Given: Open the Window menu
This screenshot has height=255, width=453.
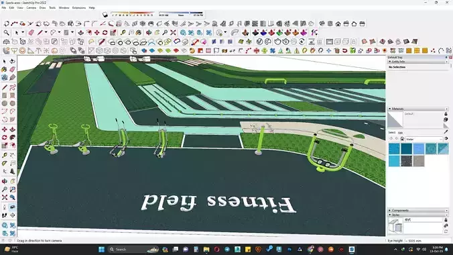Looking at the screenshot, I should pyautogui.click(x=64, y=8).
